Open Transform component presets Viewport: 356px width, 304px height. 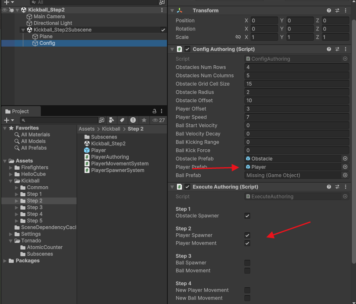337,10
